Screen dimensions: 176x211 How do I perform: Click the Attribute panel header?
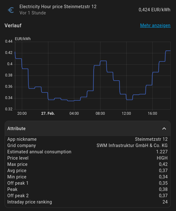tap(88, 129)
